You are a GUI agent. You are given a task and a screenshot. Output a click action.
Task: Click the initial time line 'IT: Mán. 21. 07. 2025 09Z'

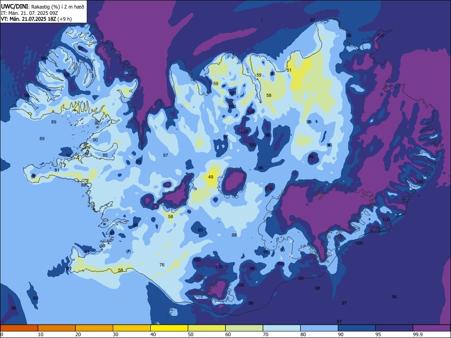[28, 13]
